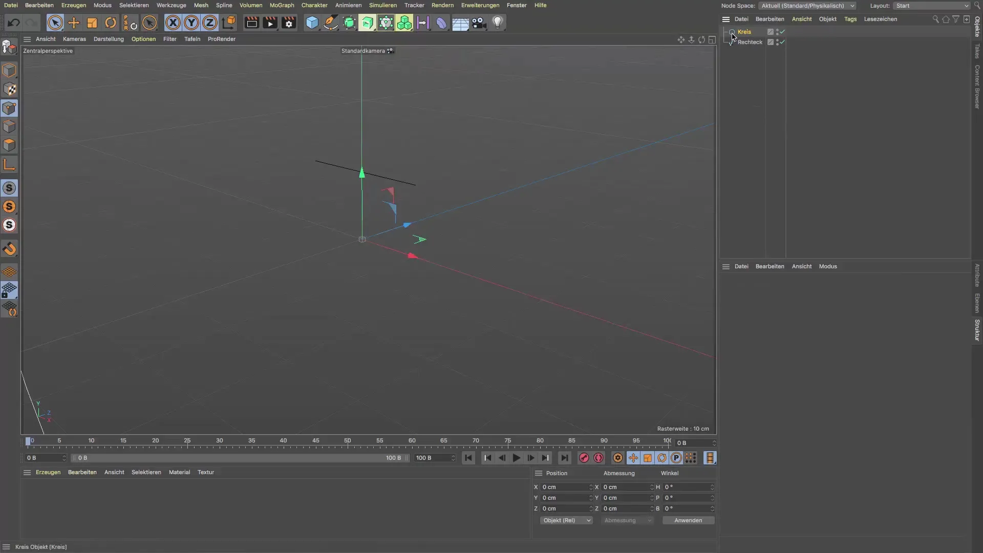Select the Live Selection tool
Screen dimensions: 983x553
pyautogui.click(x=55, y=23)
